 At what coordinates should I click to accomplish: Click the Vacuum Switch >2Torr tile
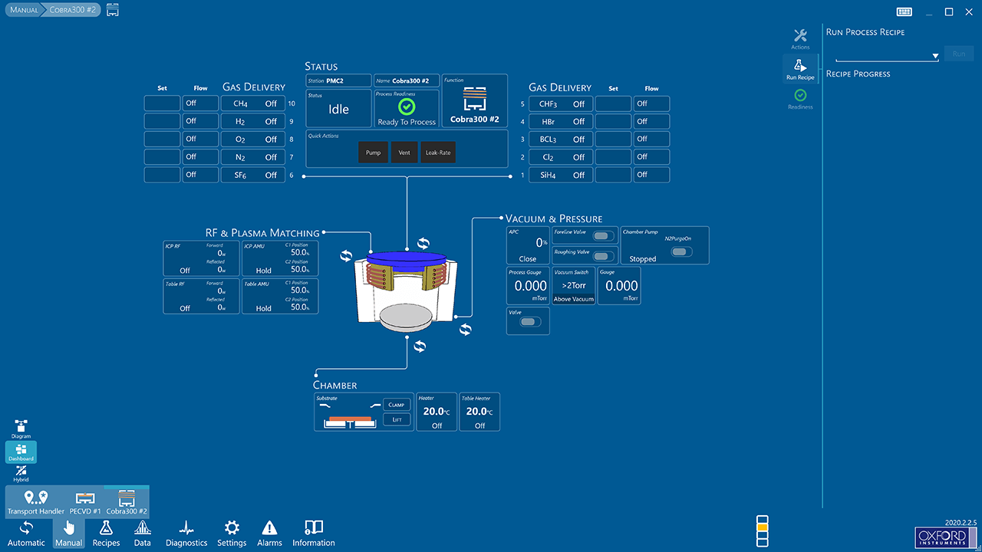[573, 286]
